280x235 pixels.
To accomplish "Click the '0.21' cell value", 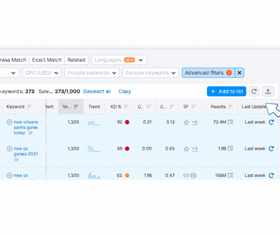I will click(147, 122).
